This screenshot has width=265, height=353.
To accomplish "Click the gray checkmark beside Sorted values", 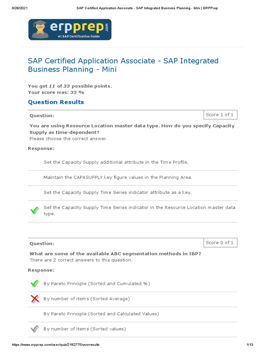I will (x=35, y=329).
